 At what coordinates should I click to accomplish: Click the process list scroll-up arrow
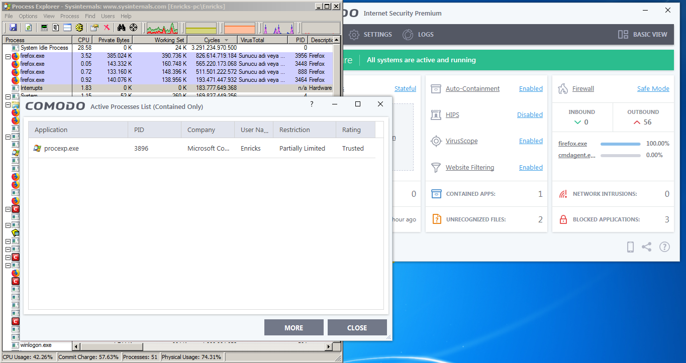coord(336,40)
